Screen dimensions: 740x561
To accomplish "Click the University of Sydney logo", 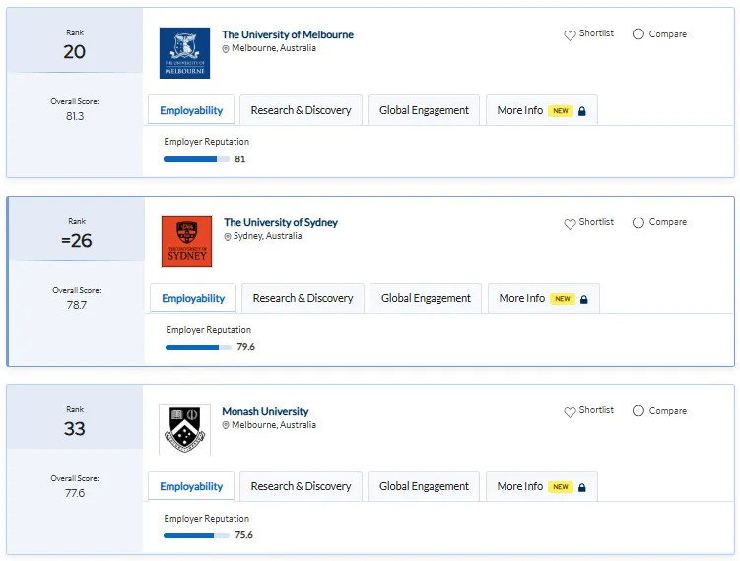I will 186,241.
